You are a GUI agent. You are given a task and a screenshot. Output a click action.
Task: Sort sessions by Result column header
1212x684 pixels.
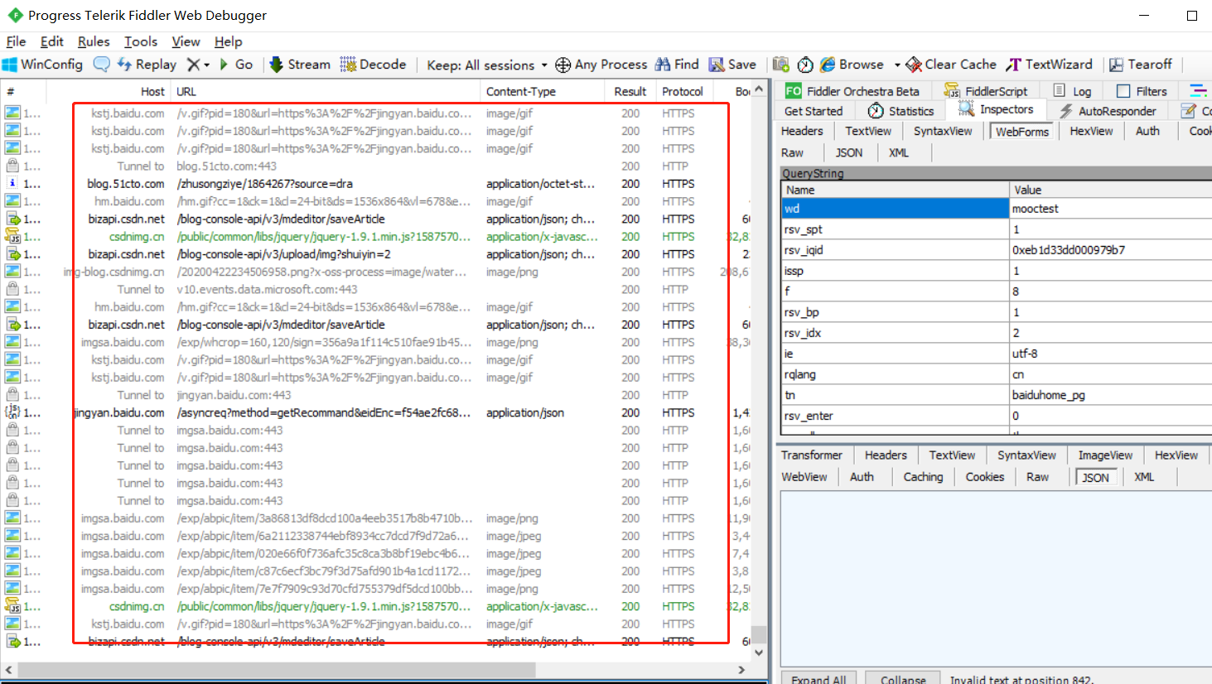coord(630,91)
